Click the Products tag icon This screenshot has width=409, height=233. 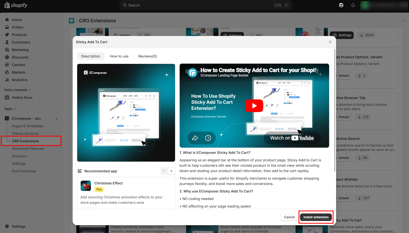click(x=7, y=35)
